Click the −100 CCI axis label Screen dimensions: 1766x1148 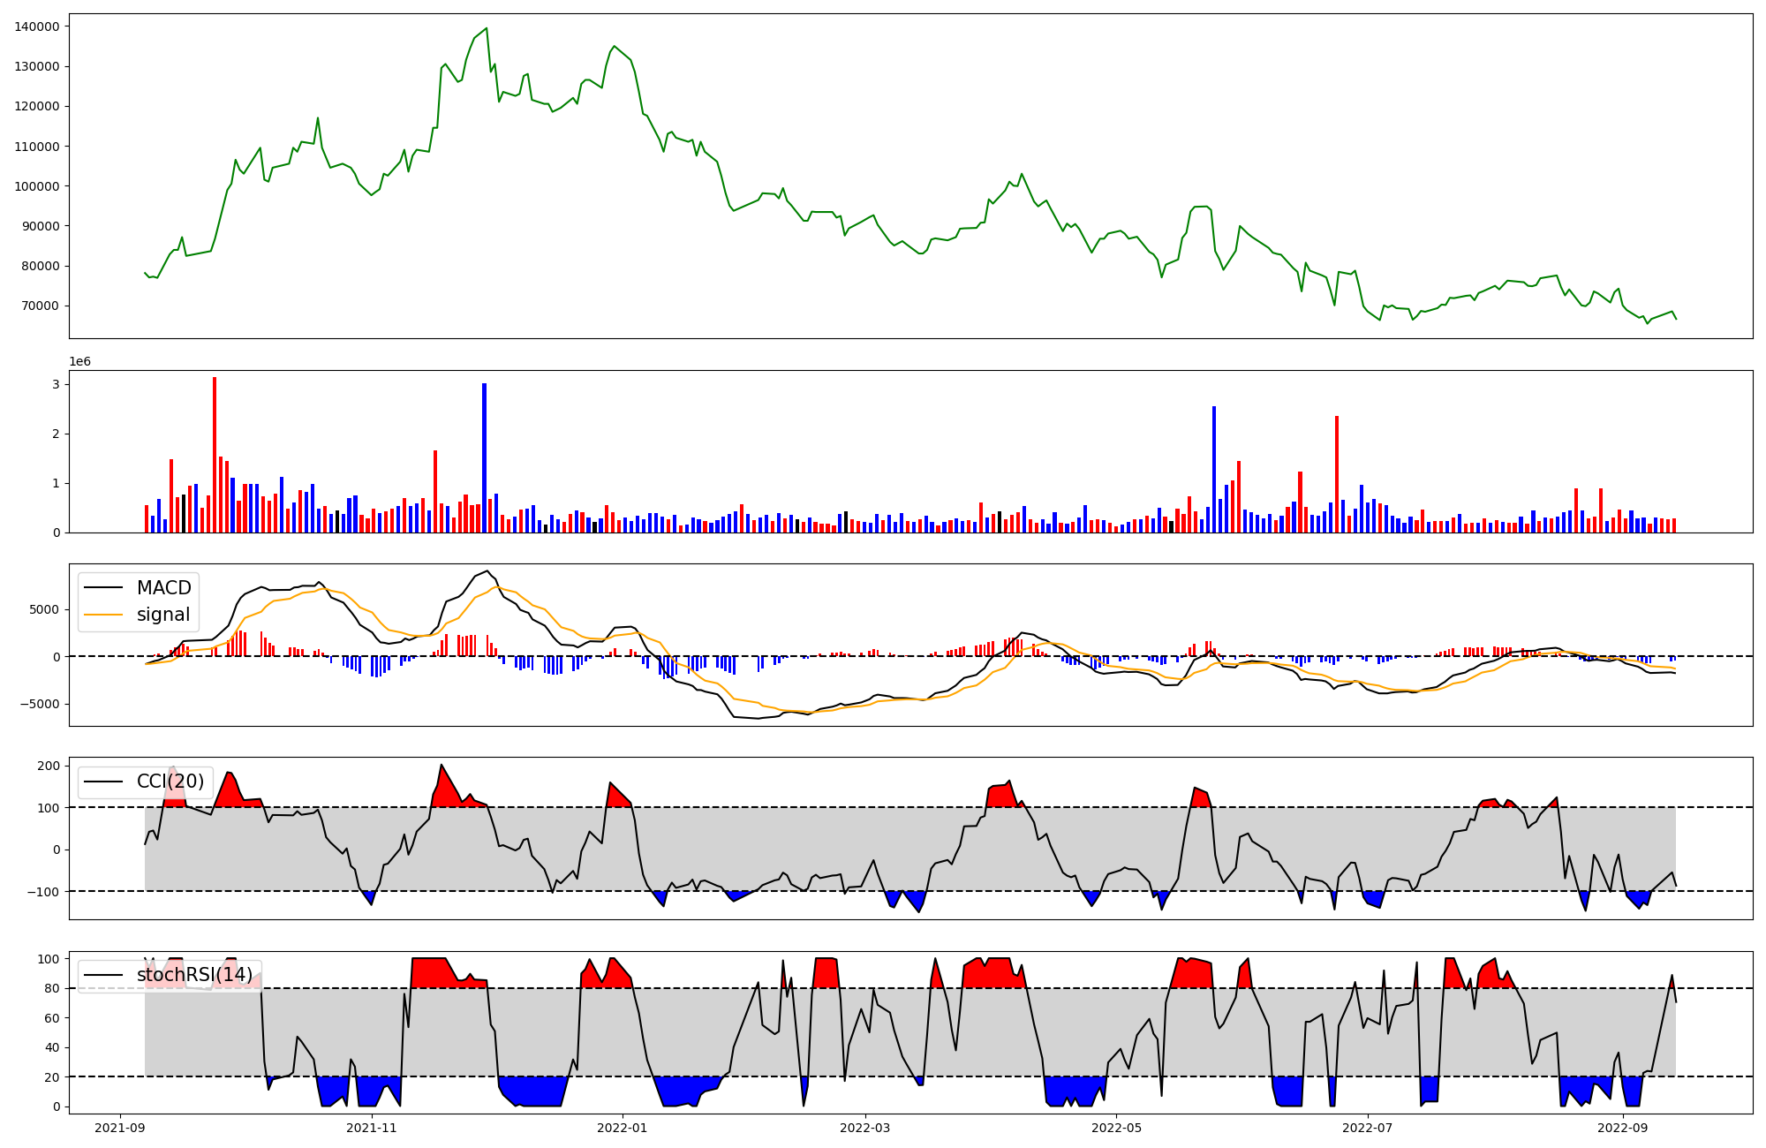tap(42, 892)
